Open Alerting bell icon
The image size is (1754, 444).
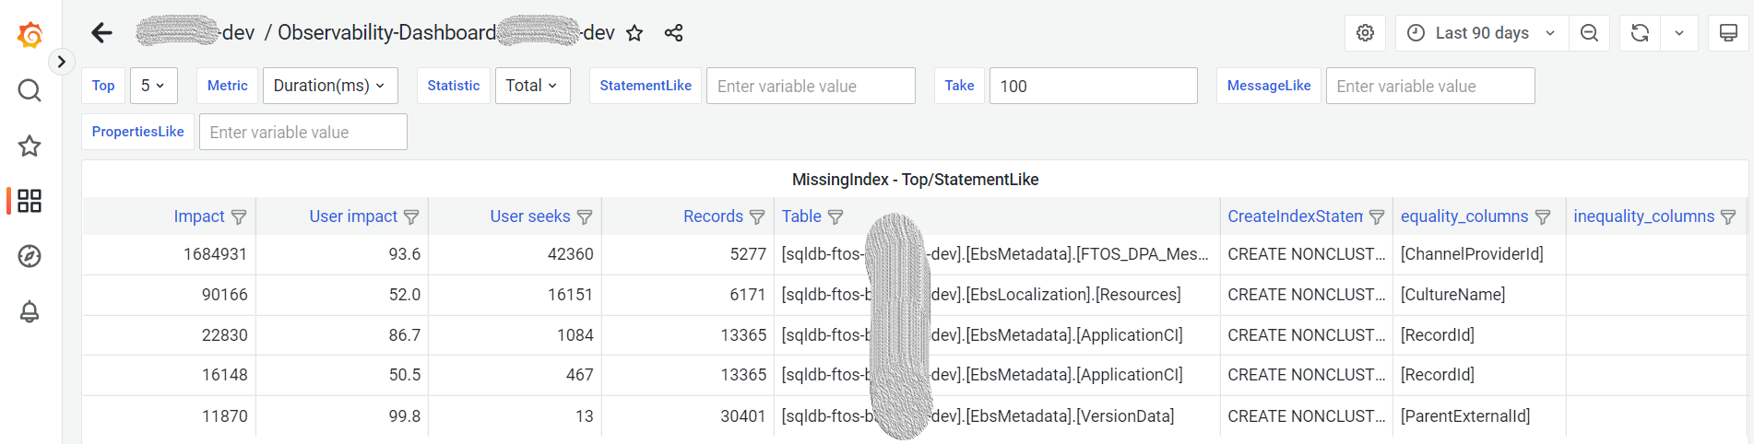pos(30,311)
